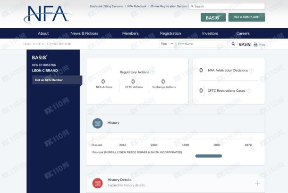The image size is (288, 193).
Task: Click the magnifier search button beside Firm Name
Action: pyautogui.click(x=233, y=44)
